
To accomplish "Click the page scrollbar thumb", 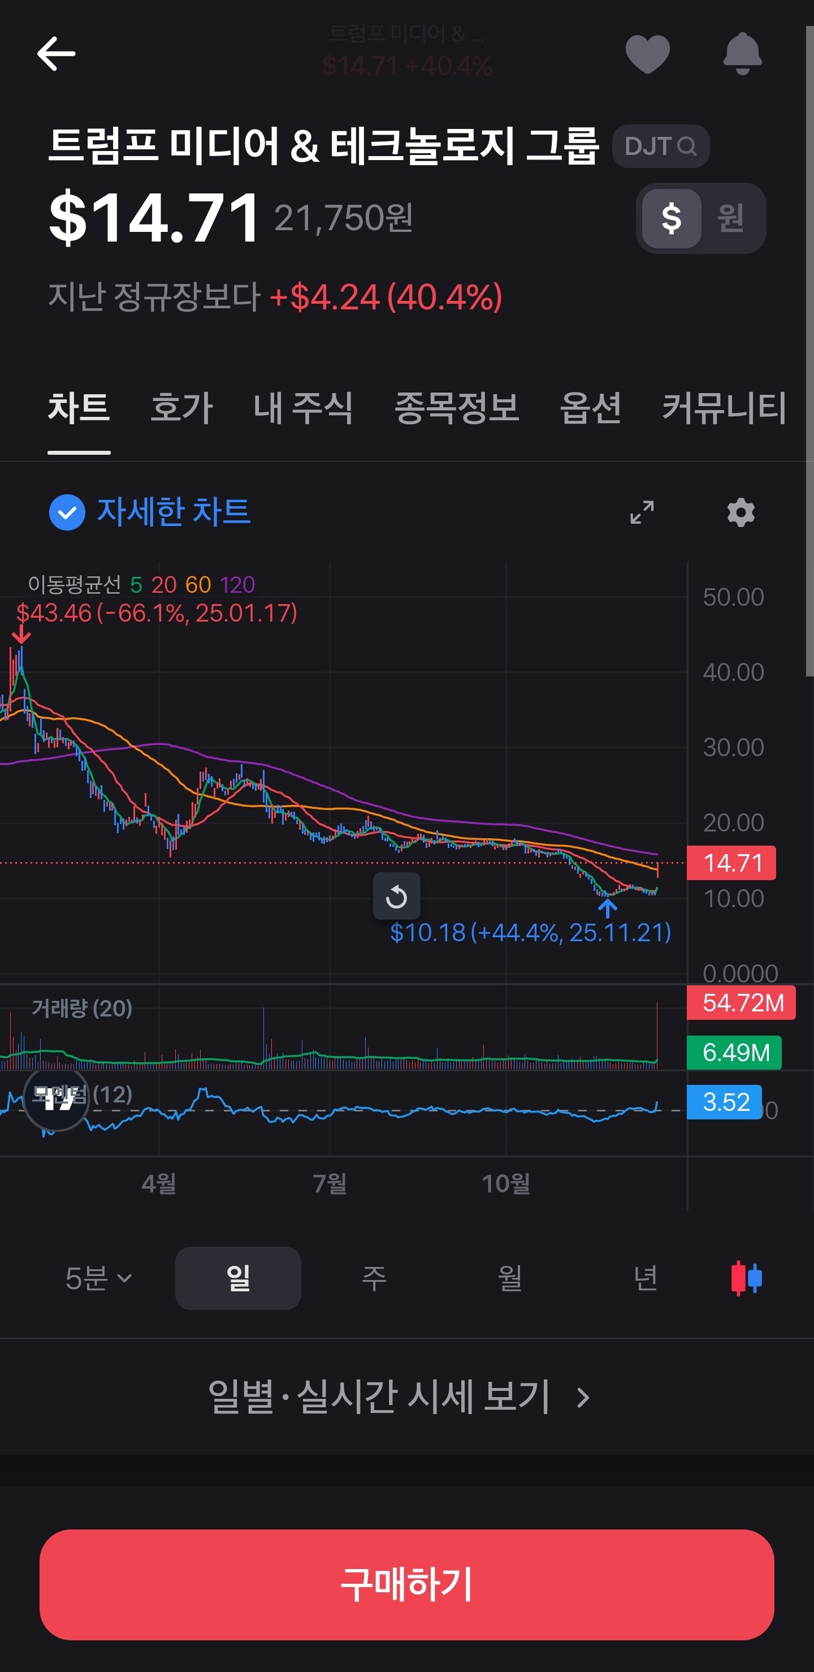I will point(809,351).
